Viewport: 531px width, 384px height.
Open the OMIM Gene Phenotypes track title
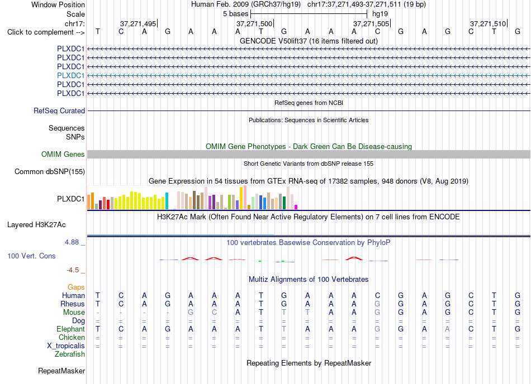[309, 146]
